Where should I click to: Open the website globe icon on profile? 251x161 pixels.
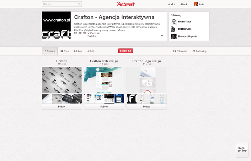pyautogui.click(x=76, y=33)
